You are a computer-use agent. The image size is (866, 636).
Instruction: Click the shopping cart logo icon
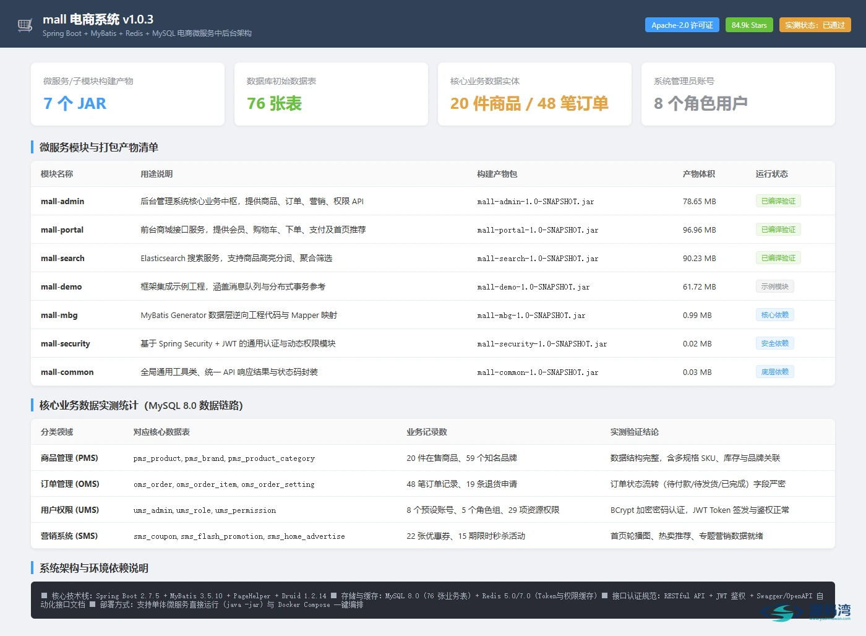tap(25, 25)
